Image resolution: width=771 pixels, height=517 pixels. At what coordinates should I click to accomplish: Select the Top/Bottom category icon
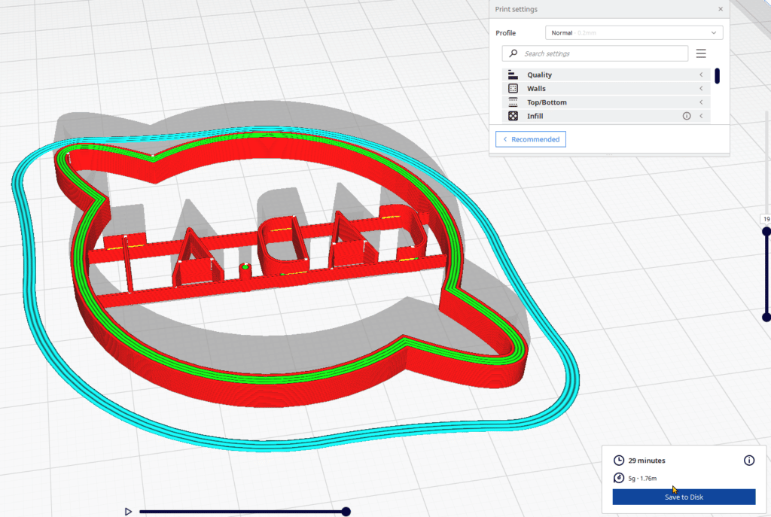pyautogui.click(x=513, y=102)
